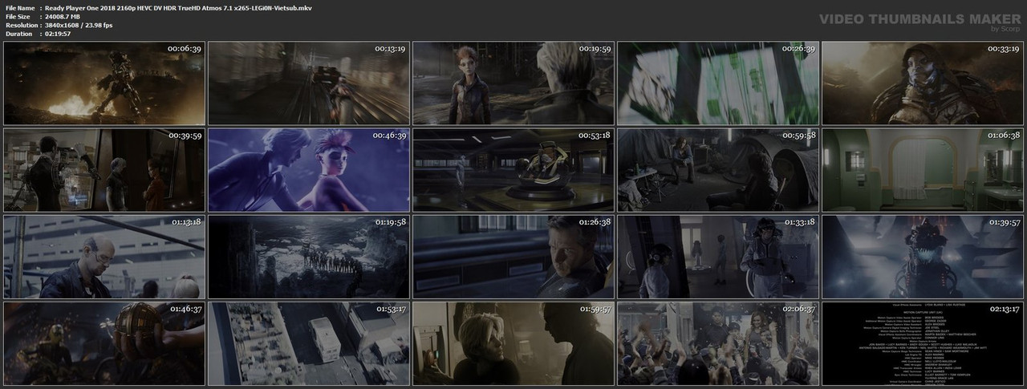Viewport: 1027px width, 389px height.
Task: Pick the 01:19:58 video frame
Action: pyautogui.click(x=309, y=256)
